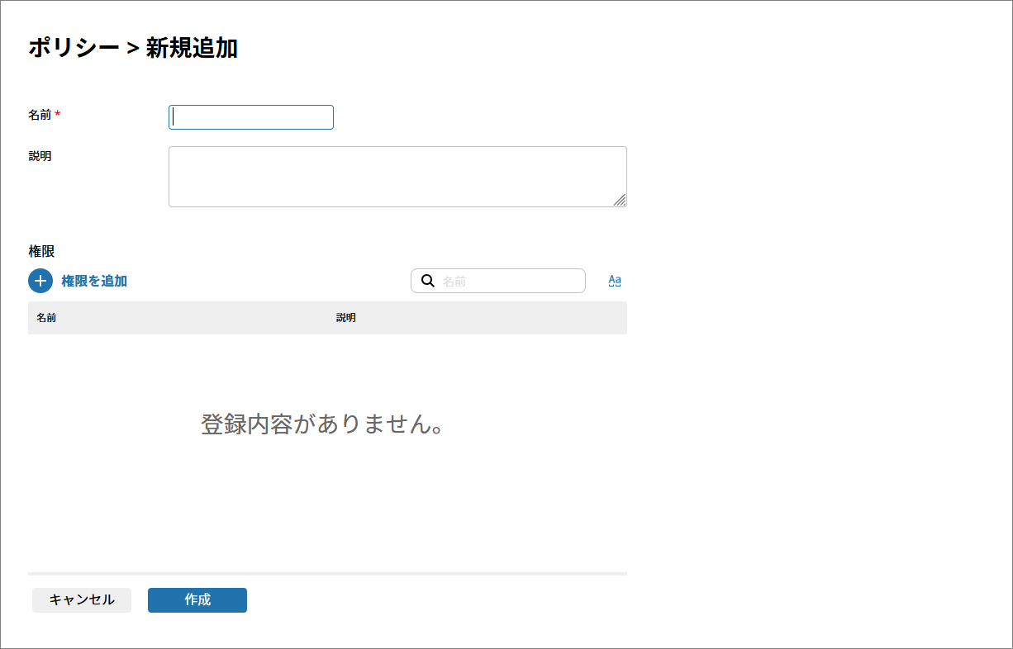Screen dimensions: 1013x649
Task: Click the 権限を追加 link
Action: (x=94, y=281)
